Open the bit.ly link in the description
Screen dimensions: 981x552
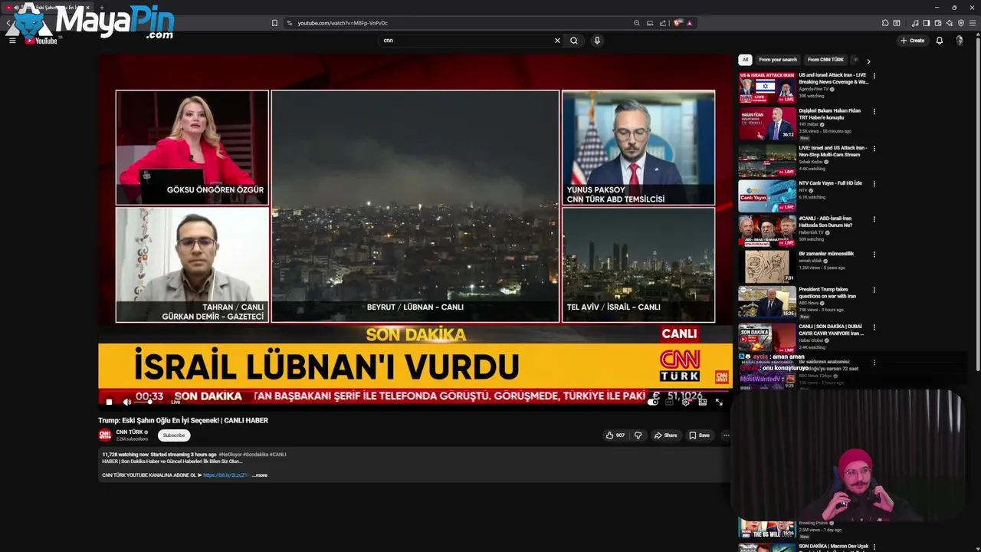tap(225, 475)
